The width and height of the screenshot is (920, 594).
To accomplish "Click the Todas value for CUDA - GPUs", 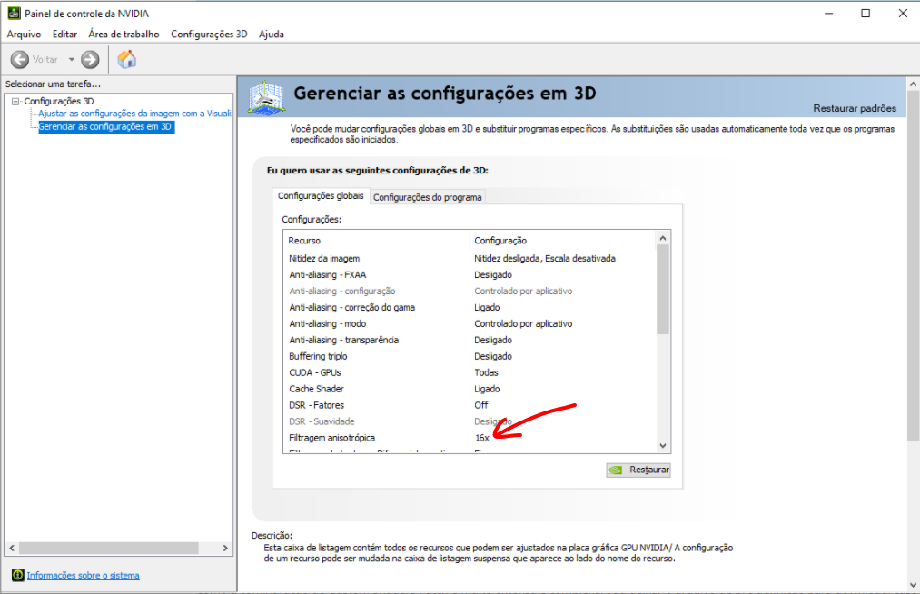I will pyautogui.click(x=486, y=372).
